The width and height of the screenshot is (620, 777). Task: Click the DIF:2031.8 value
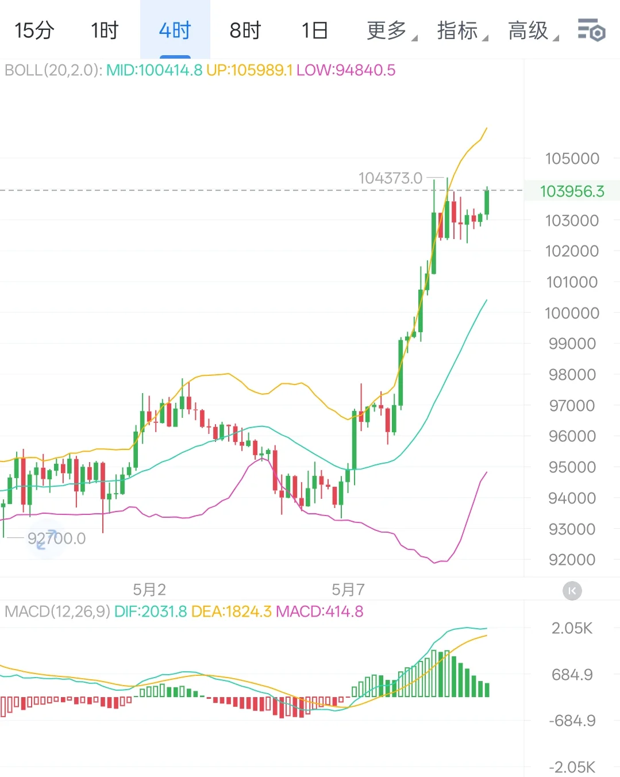pyautogui.click(x=151, y=611)
